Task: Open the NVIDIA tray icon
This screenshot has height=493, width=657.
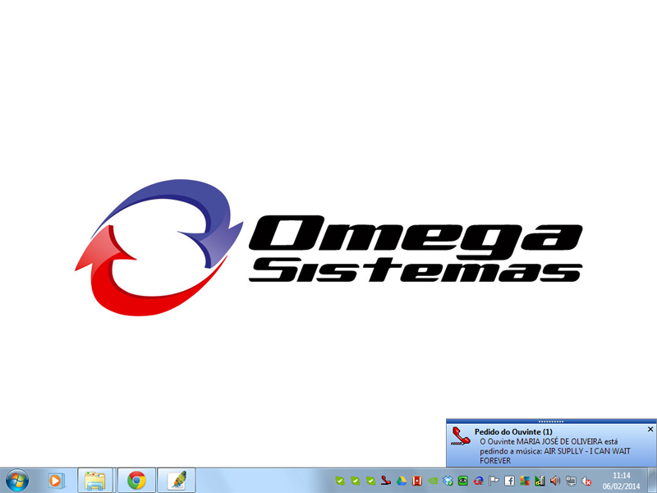Action: 433,481
